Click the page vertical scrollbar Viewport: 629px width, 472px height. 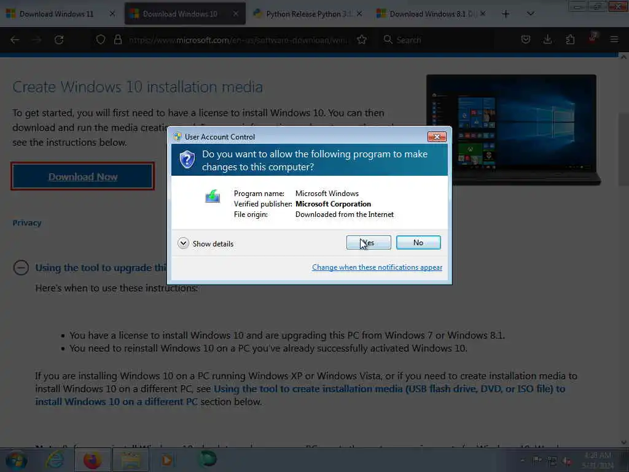pyautogui.click(x=624, y=149)
